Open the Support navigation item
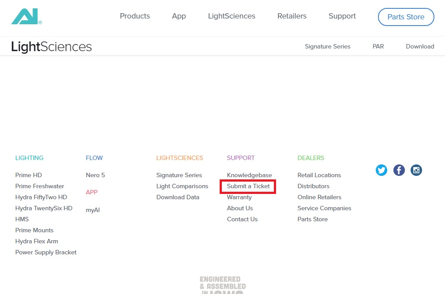 (x=342, y=16)
